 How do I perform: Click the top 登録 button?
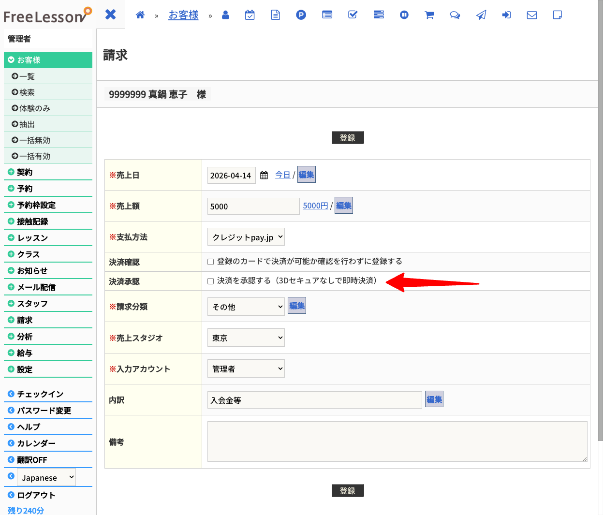point(347,138)
